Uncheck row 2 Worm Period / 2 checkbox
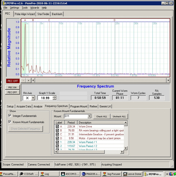The height and width of the screenshot is (177, 176). (x=57, y=146)
